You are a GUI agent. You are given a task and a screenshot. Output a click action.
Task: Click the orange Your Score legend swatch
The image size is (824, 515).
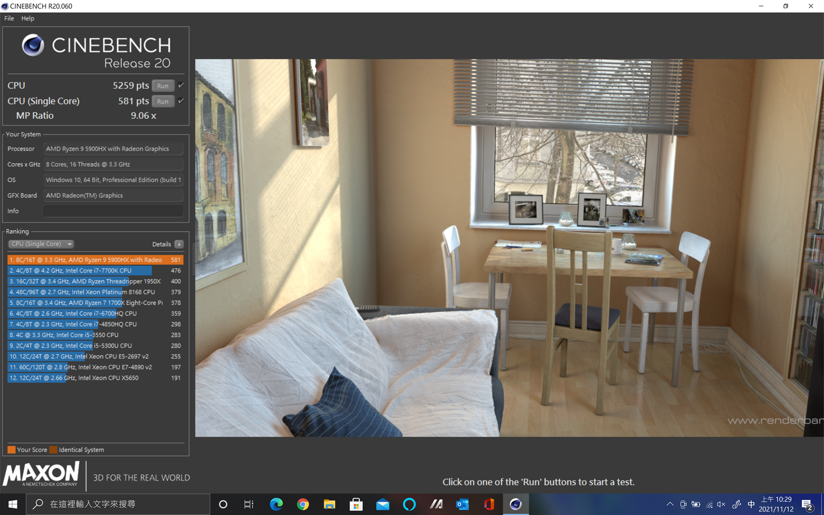pos(11,450)
